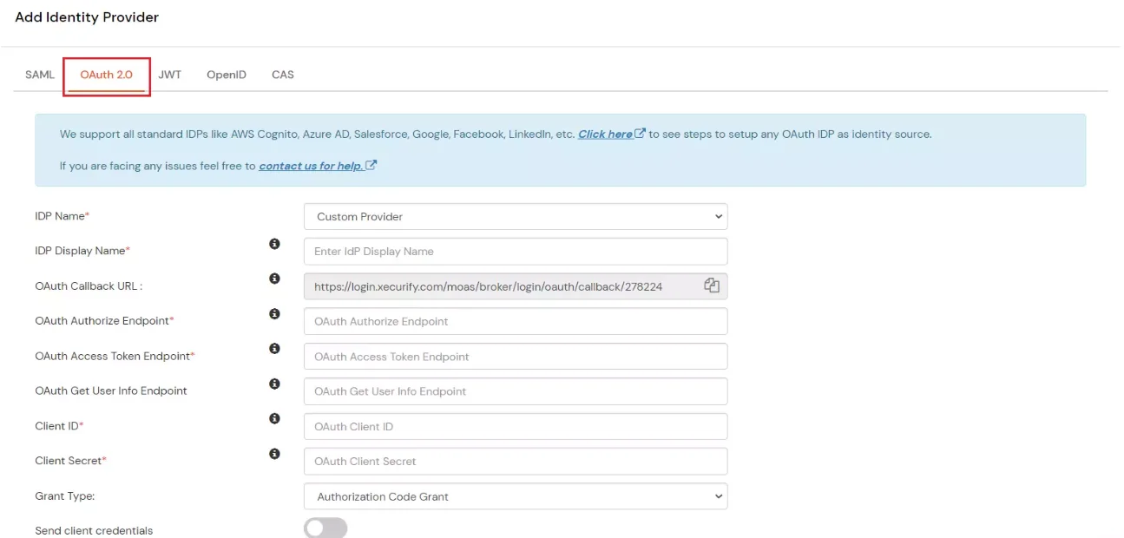
Task: Click the info icon beside IDP Display Name
Action: pyautogui.click(x=274, y=244)
